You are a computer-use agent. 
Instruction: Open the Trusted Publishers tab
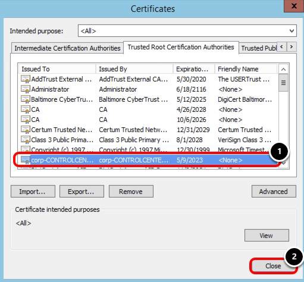(x=258, y=48)
